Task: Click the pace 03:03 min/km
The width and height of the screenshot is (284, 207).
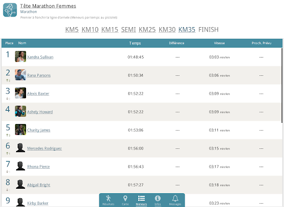Action: pos(219,57)
